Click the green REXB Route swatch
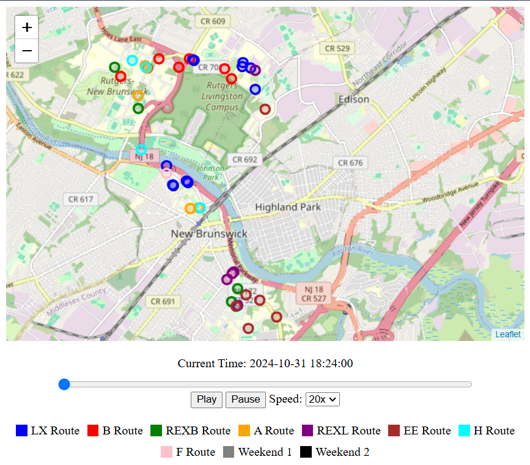The height and width of the screenshot is (465, 530). [x=156, y=431]
